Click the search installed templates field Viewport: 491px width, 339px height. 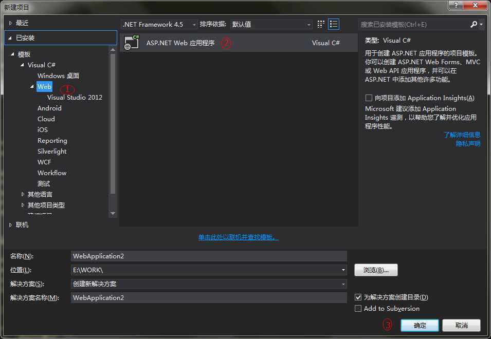point(414,24)
